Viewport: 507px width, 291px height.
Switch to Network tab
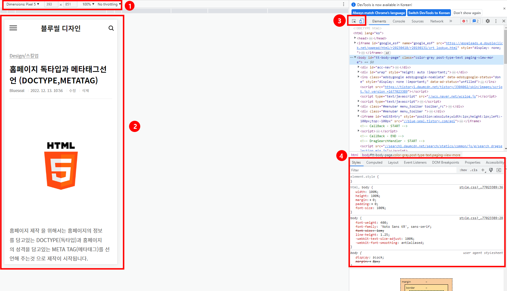[x=437, y=21]
